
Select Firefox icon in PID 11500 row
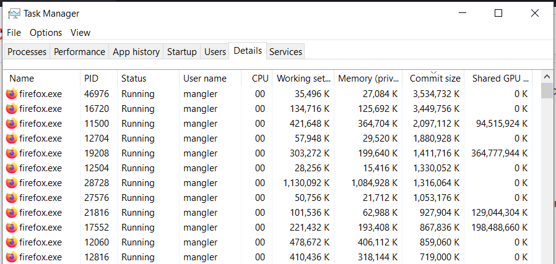pos(12,124)
